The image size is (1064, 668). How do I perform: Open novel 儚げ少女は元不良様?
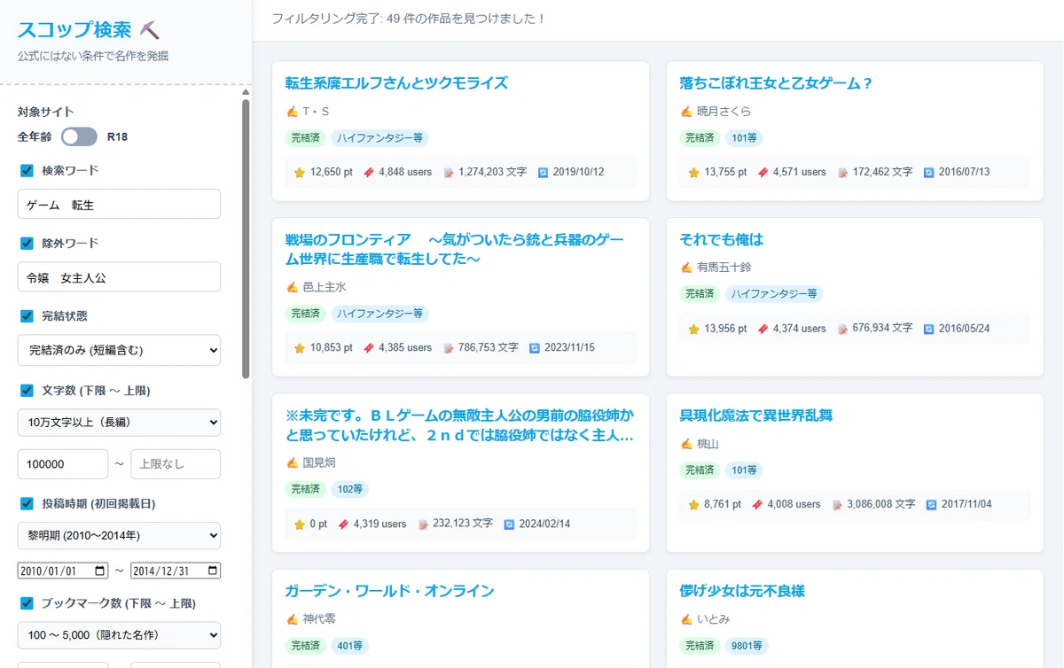coord(742,591)
